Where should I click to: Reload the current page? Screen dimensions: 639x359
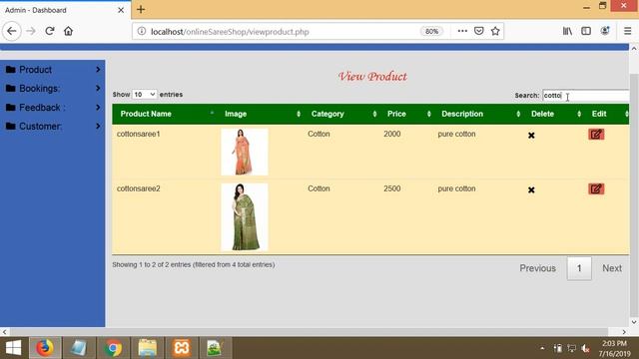point(50,31)
